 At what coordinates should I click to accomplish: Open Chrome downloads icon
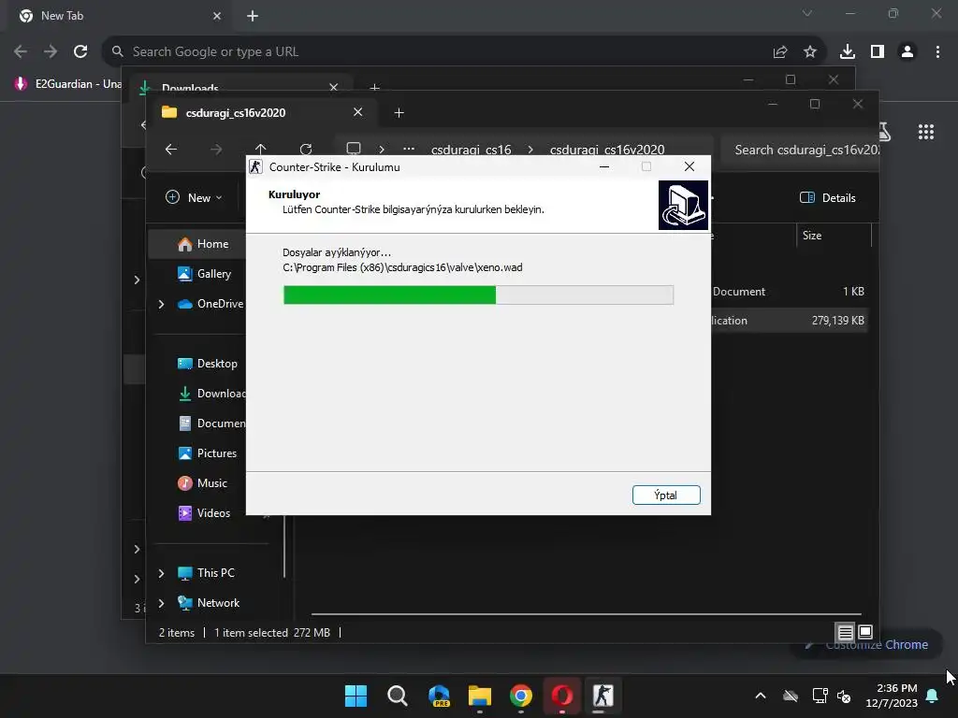[848, 52]
